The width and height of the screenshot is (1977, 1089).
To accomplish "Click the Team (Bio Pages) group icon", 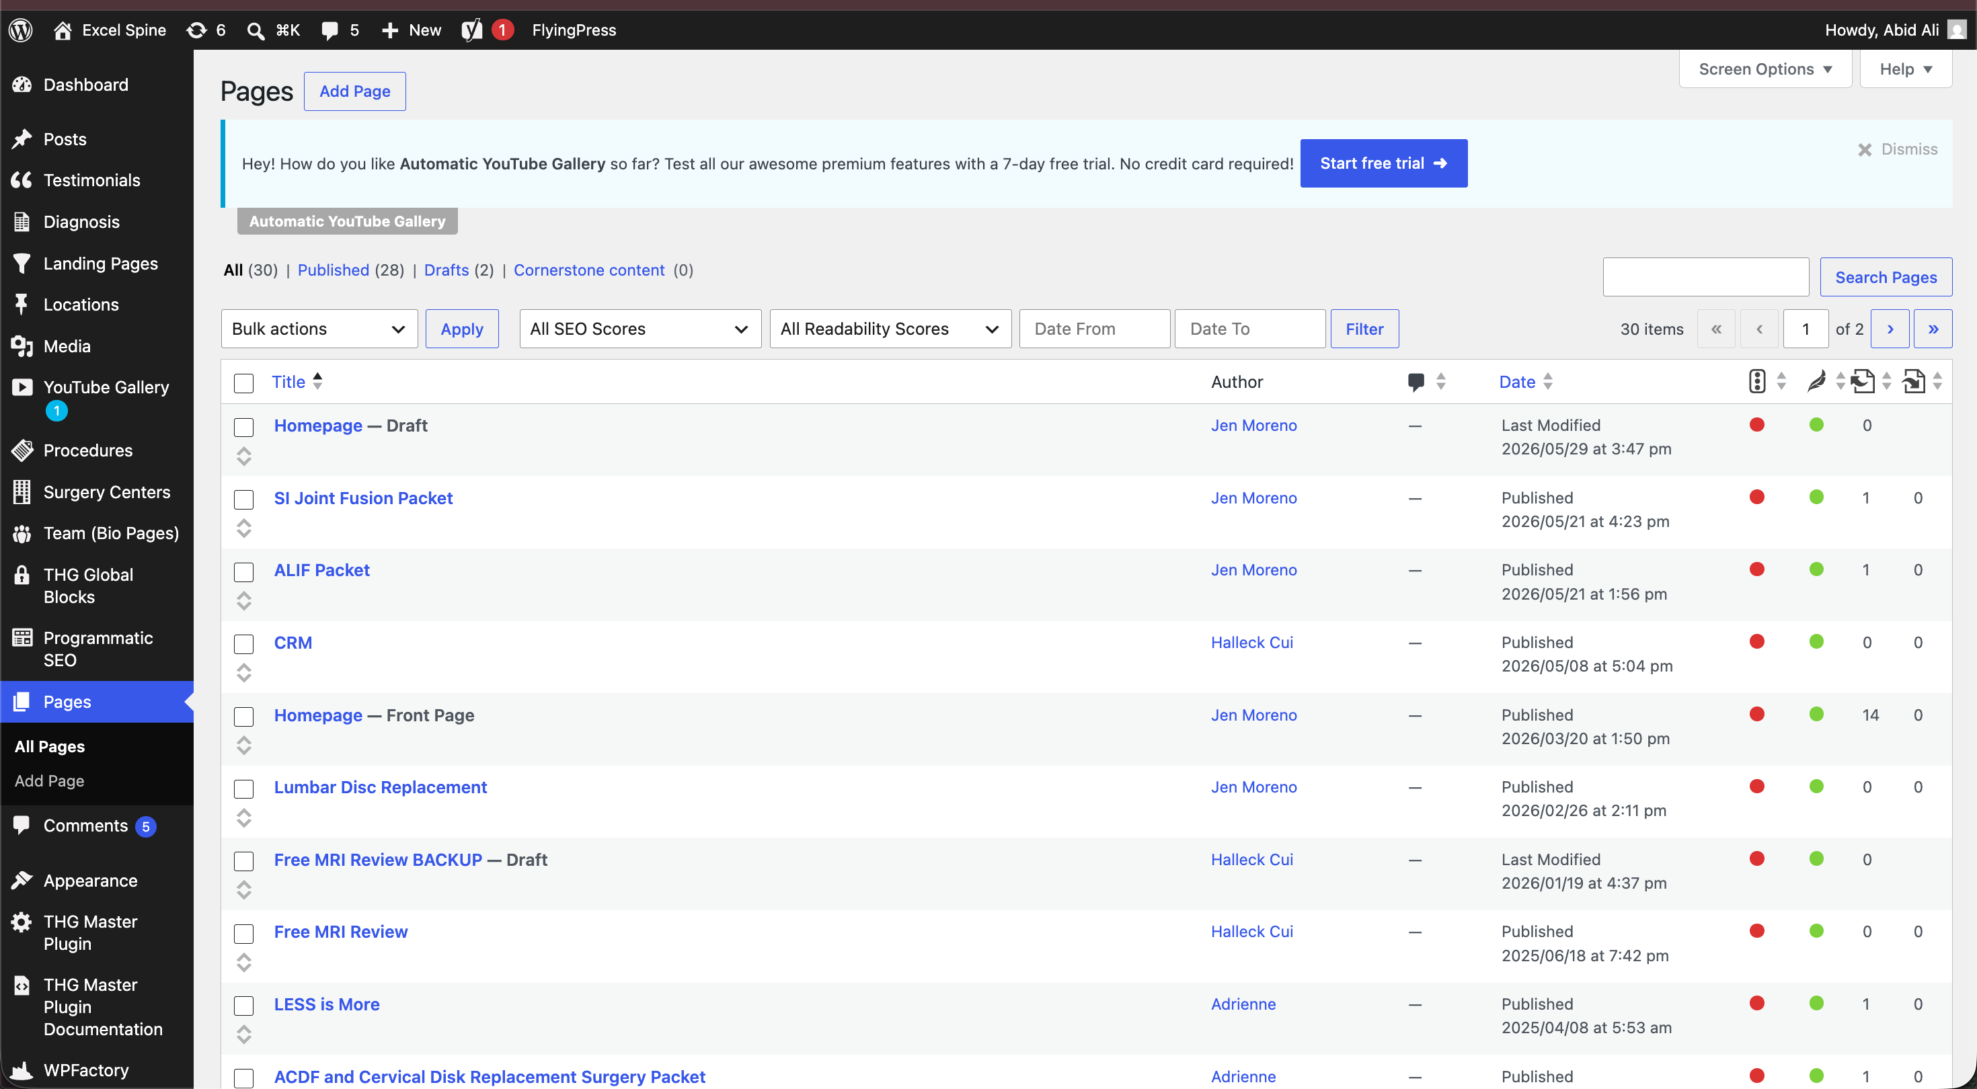I will [x=22, y=533].
